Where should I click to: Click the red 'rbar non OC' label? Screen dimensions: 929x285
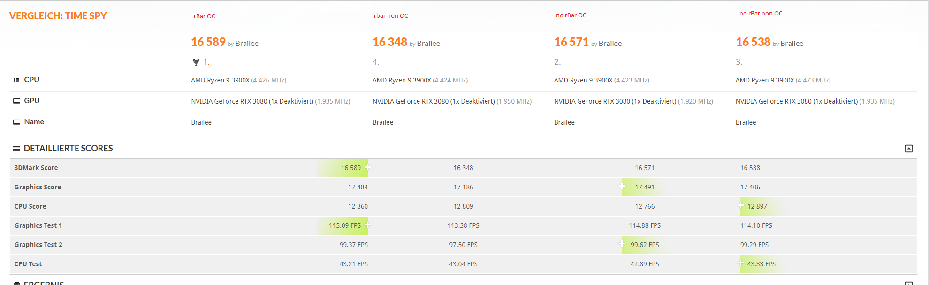pos(391,15)
